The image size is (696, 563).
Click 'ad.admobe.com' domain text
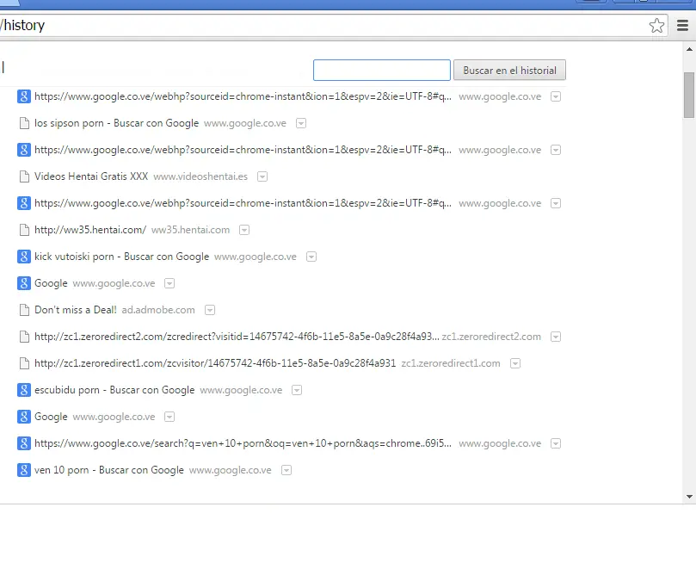(158, 309)
